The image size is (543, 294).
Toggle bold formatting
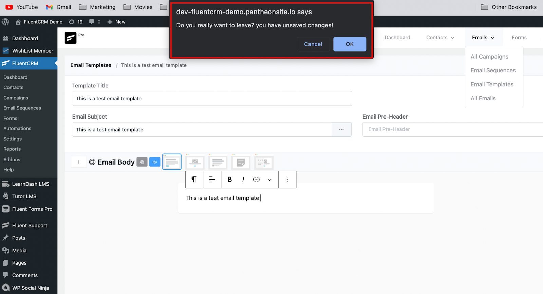pos(230,180)
